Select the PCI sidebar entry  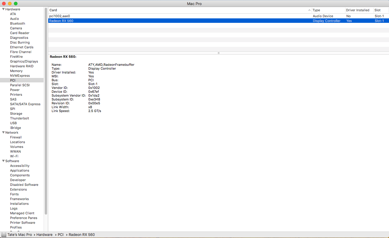tap(22, 80)
